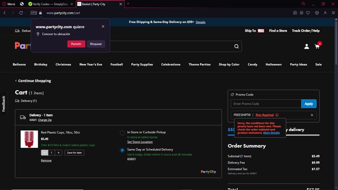Open the ad blocker shield icon
The width and height of the screenshot is (338, 190).
coord(302,13)
